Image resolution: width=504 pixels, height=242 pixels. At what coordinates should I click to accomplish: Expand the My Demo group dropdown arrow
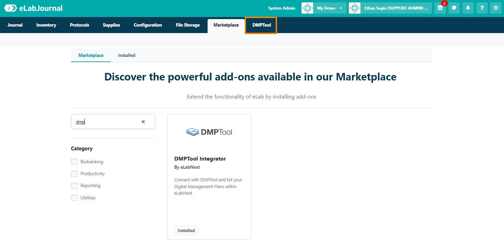tap(341, 8)
